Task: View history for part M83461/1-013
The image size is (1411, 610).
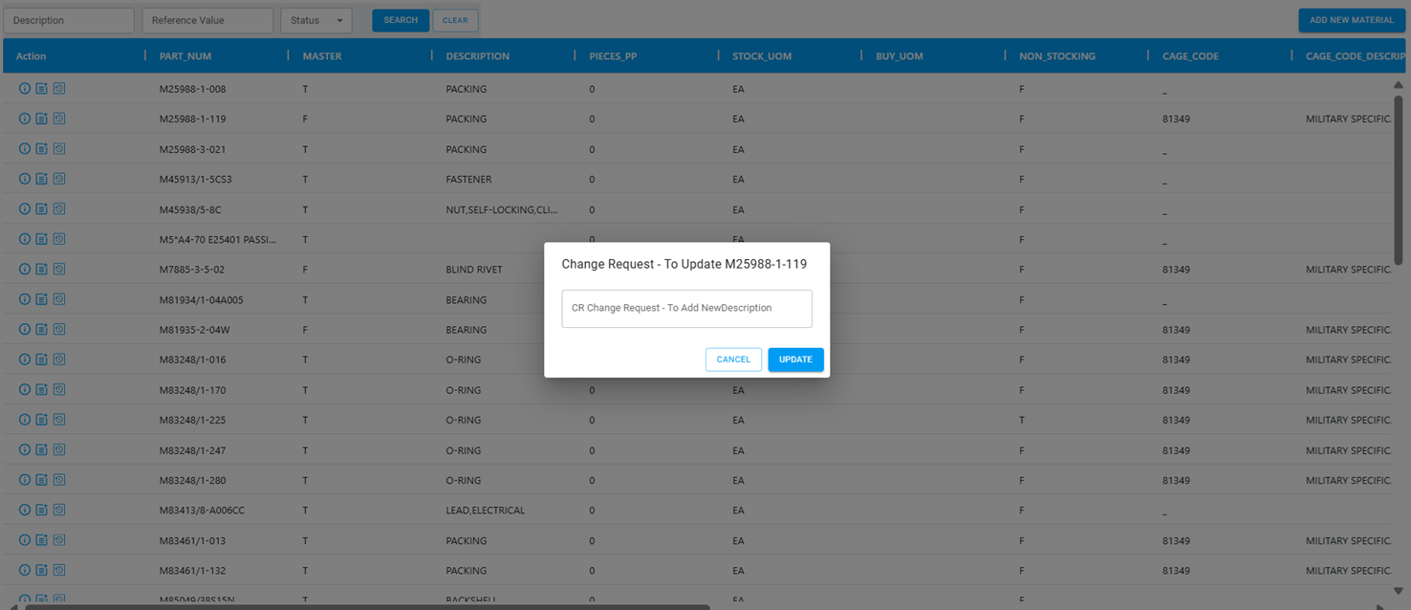Action: [59, 540]
